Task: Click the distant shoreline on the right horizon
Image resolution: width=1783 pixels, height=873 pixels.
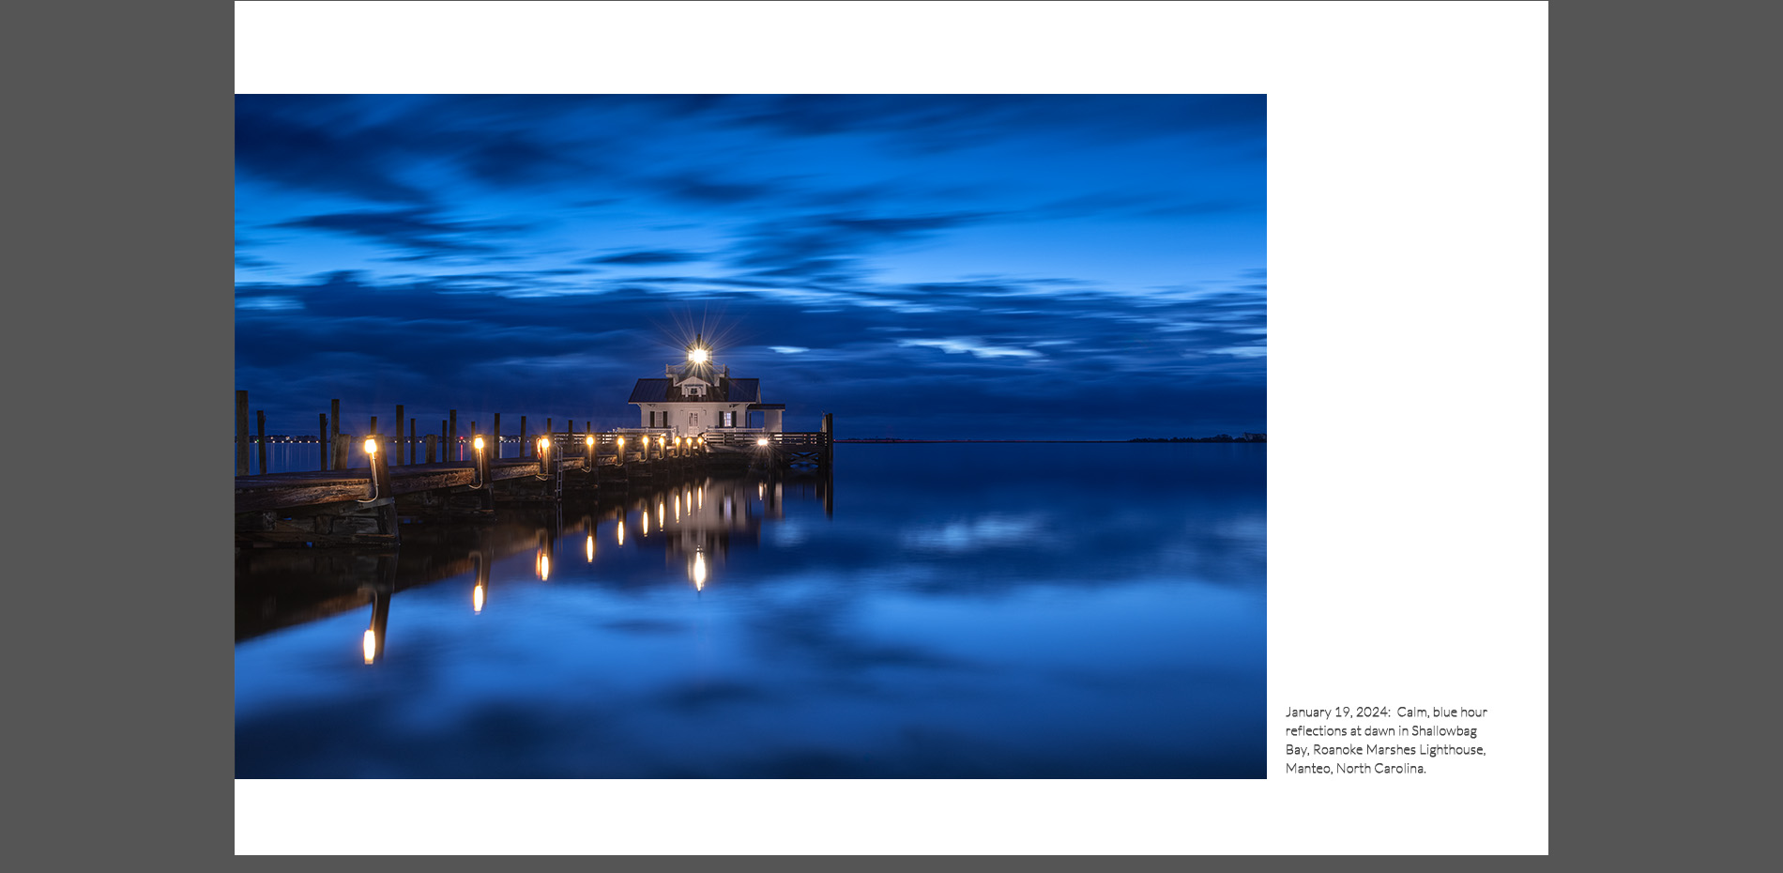Action: 1201,437
